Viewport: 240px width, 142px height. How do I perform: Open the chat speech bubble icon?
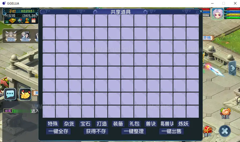pyautogui.click(x=10, y=94)
